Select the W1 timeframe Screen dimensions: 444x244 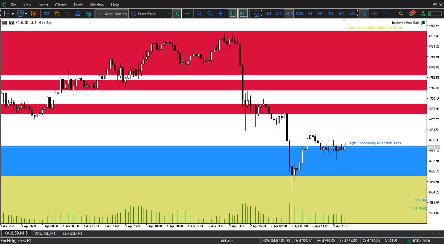coord(341,13)
